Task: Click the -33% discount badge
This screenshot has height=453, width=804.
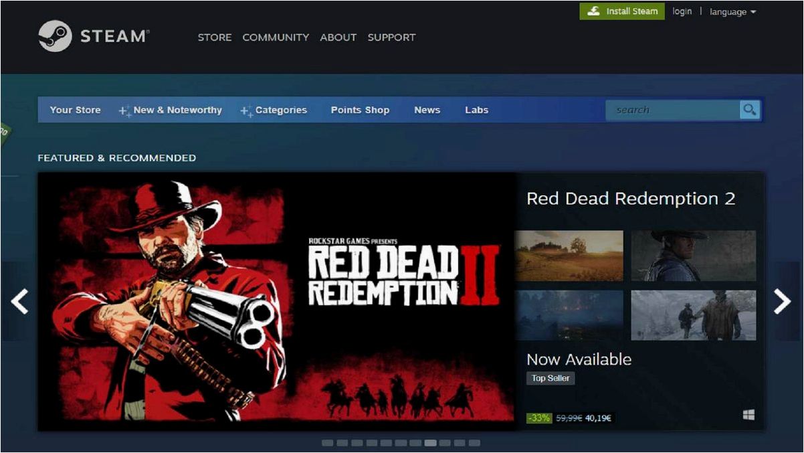Action: [538, 418]
